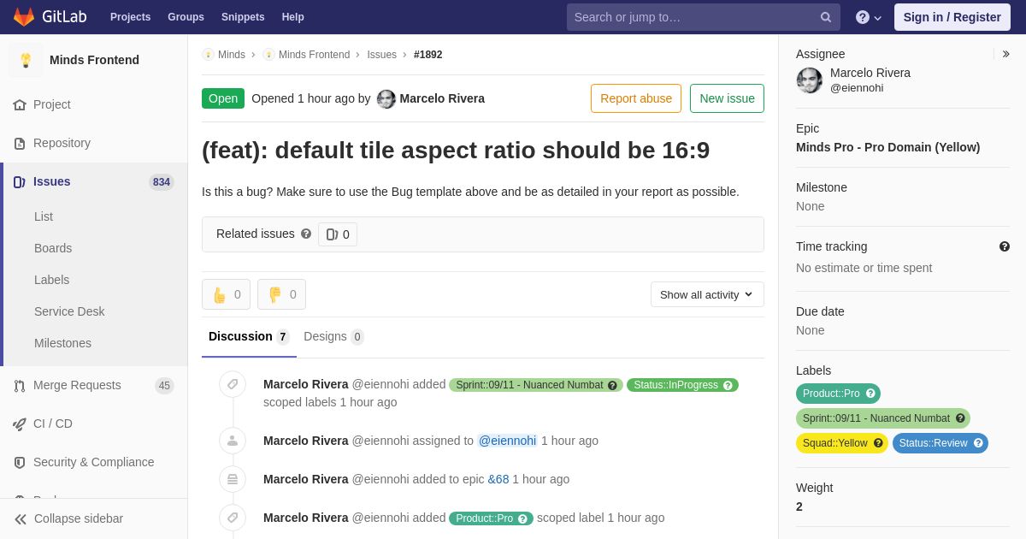This screenshot has width=1026, height=539.
Task: Click the search magnifier icon
Action: [x=825, y=17]
